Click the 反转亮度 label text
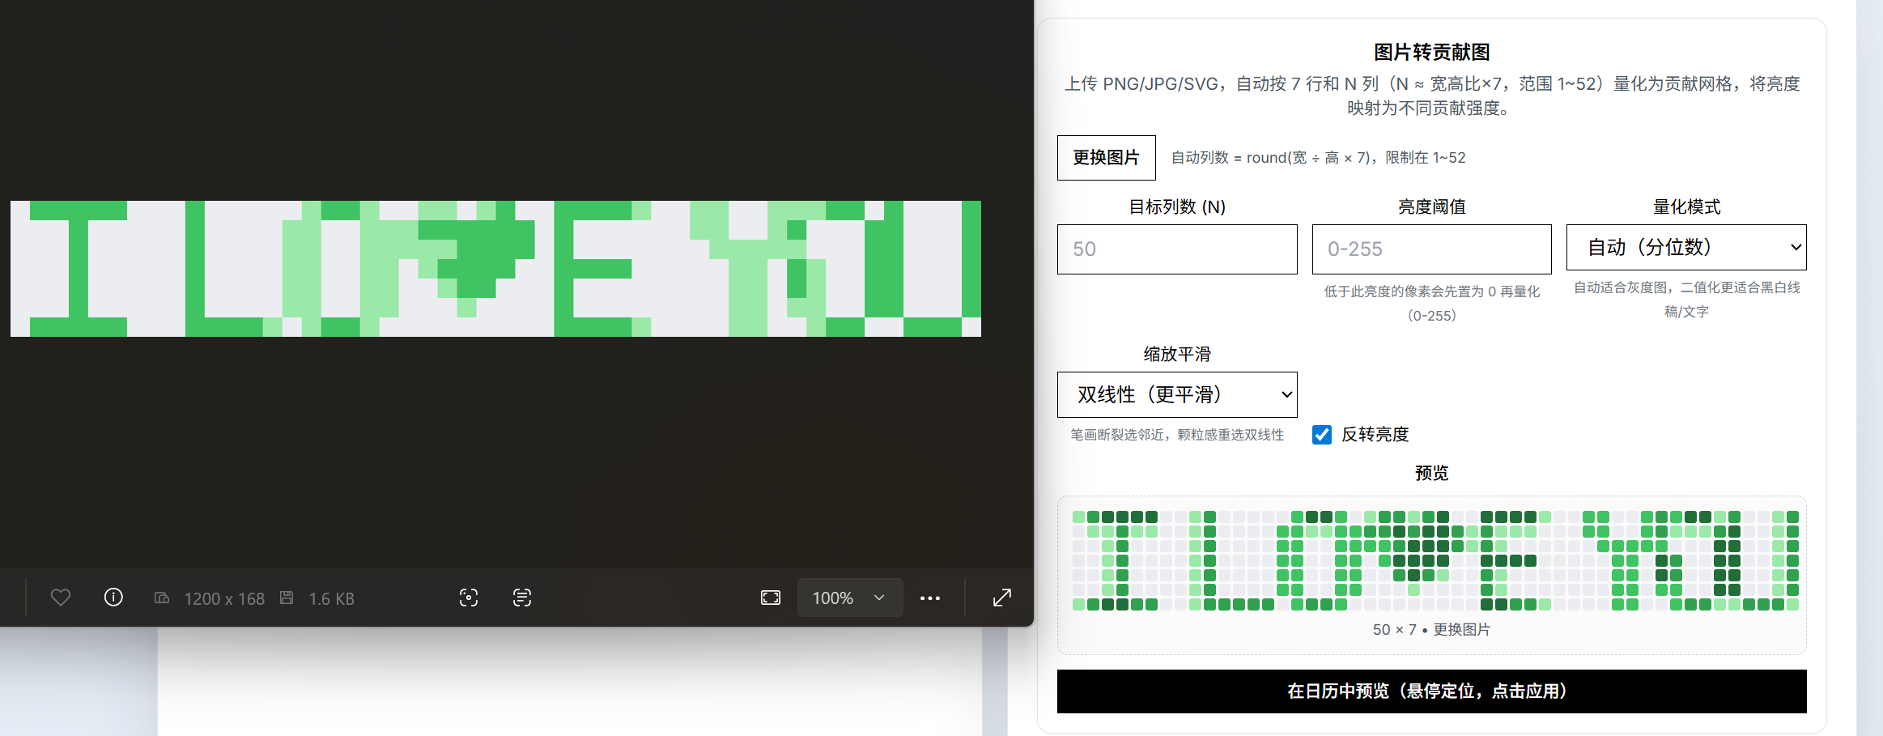 point(1375,435)
